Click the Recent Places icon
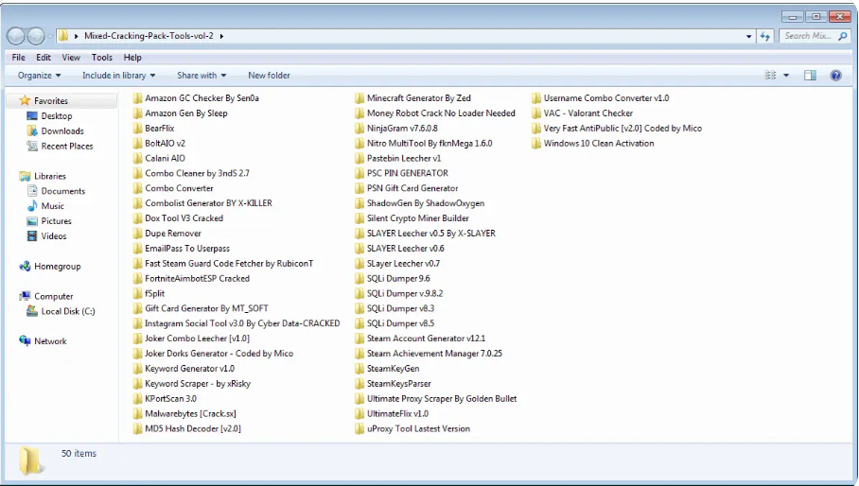859x486 pixels. point(32,147)
